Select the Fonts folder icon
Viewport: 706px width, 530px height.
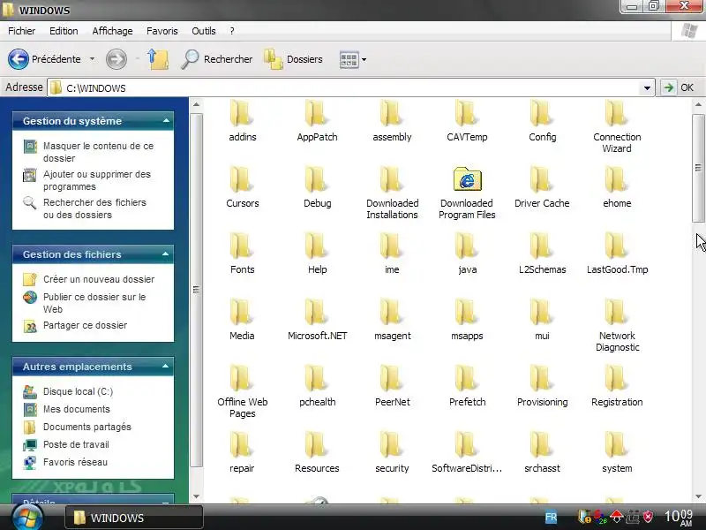pyautogui.click(x=242, y=246)
